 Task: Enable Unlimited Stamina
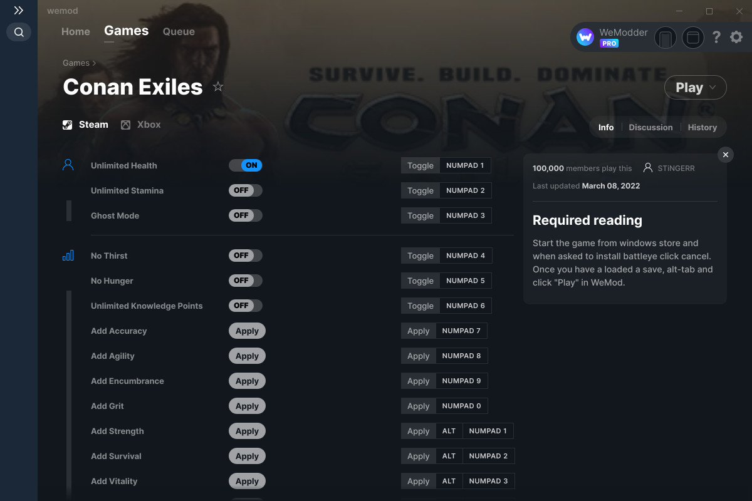tap(245, 190)
